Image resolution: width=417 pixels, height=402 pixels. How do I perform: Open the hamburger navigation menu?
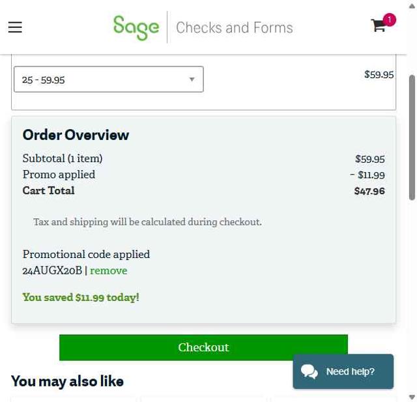point(15,27)
